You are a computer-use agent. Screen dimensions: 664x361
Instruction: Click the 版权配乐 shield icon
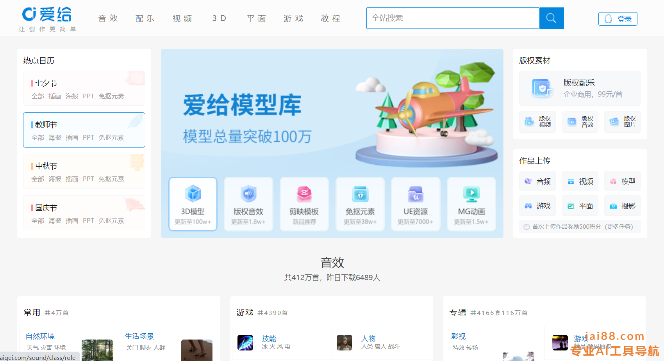[x=543, y=88]
